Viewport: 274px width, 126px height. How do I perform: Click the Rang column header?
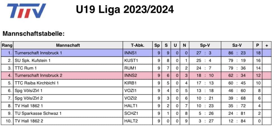(x=7, y=46)
